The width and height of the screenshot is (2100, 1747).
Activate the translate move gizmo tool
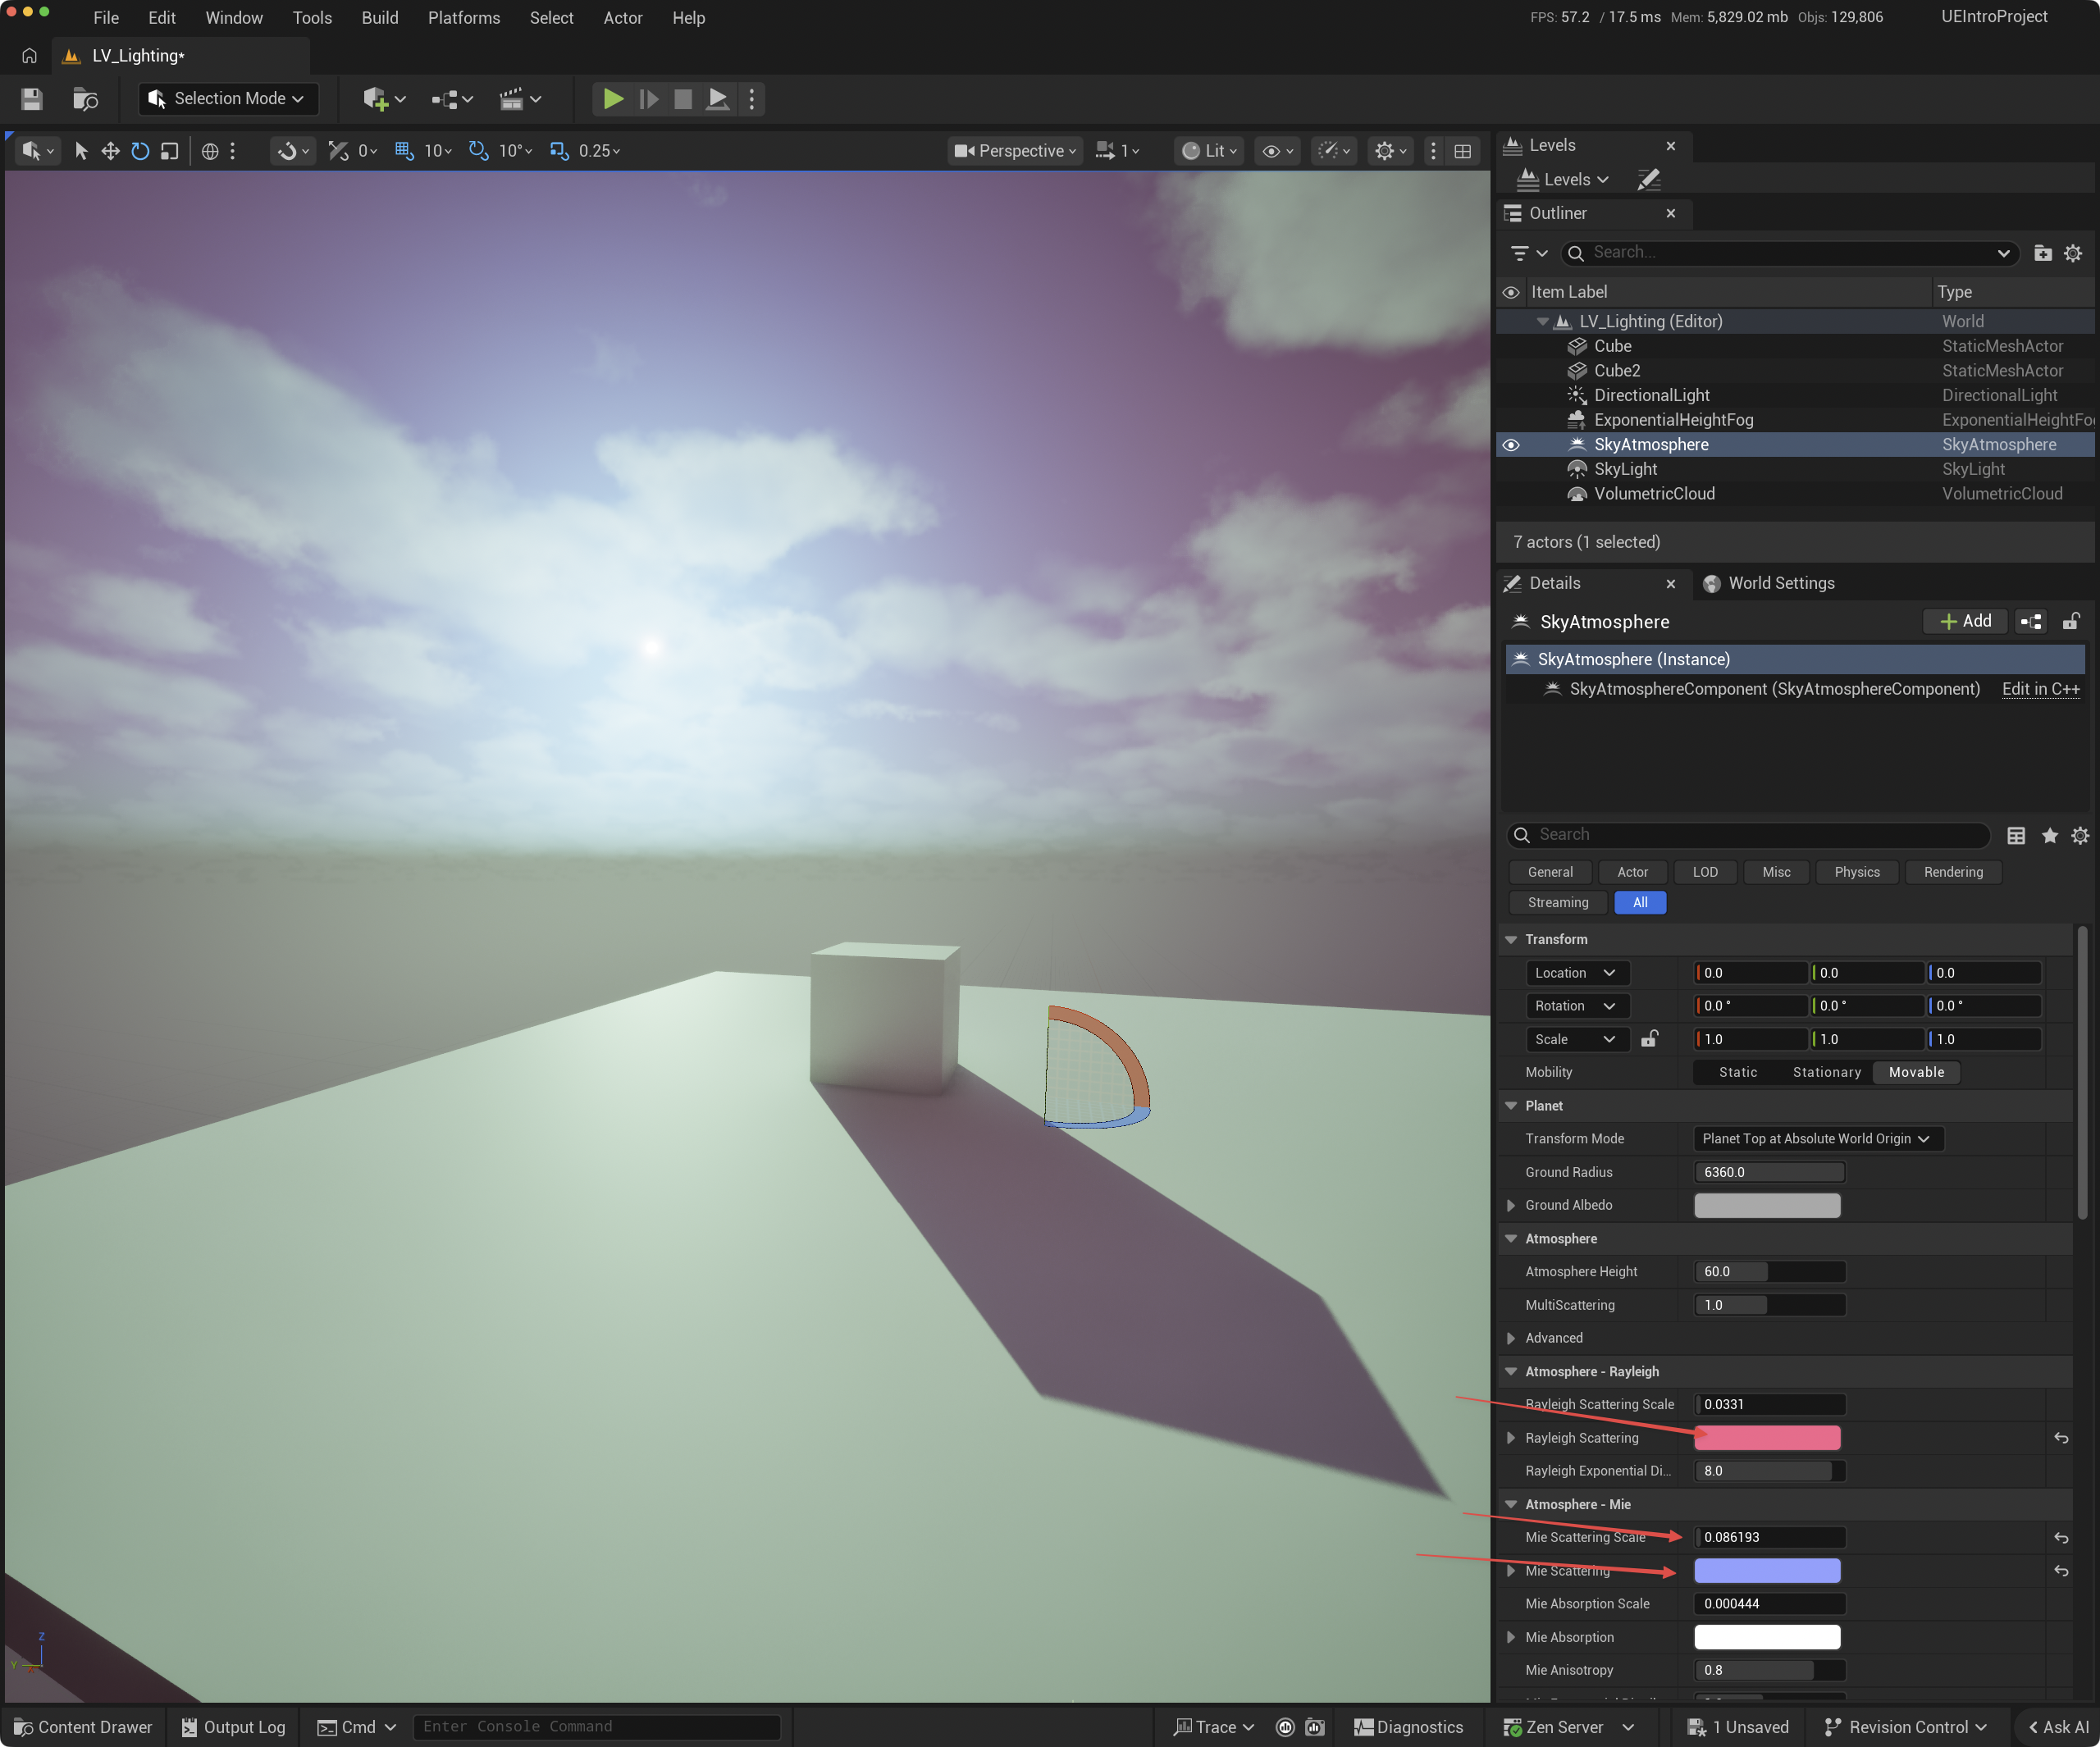[x=110, y=151]
